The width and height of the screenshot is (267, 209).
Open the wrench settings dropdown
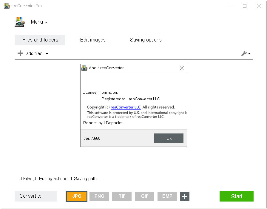[x=246, y=53]
